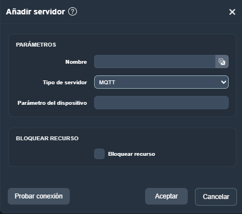Open the help icon beside Añadir servidor

tap(73, 12)
